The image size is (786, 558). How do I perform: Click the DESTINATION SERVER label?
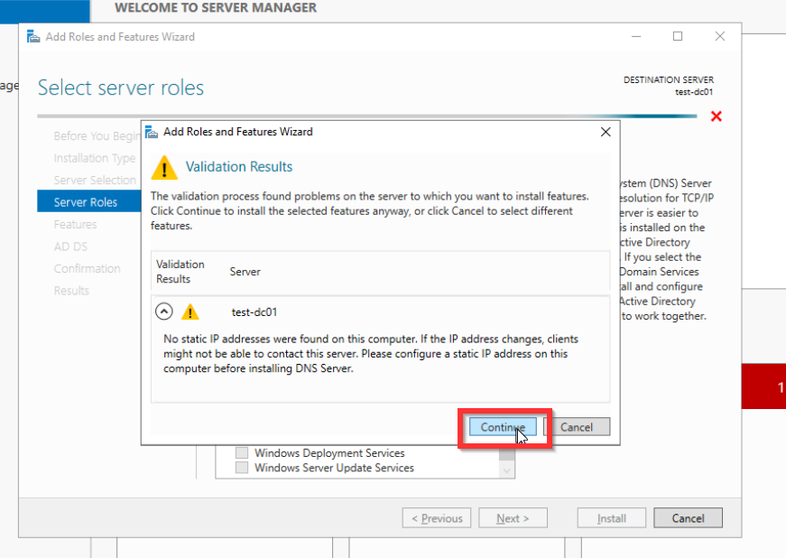(x=668, y=79)
